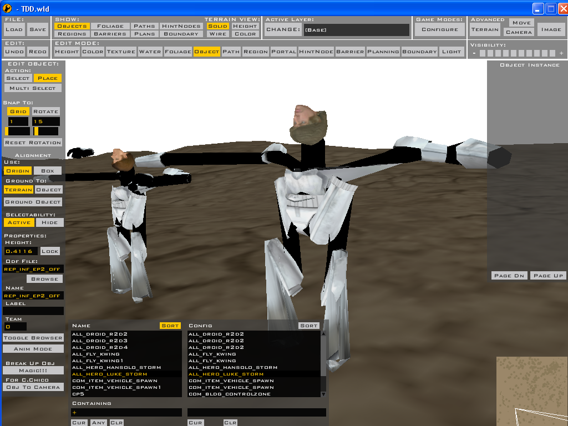
Task: Switch to Texture edit mode
Action: [121, 52]
